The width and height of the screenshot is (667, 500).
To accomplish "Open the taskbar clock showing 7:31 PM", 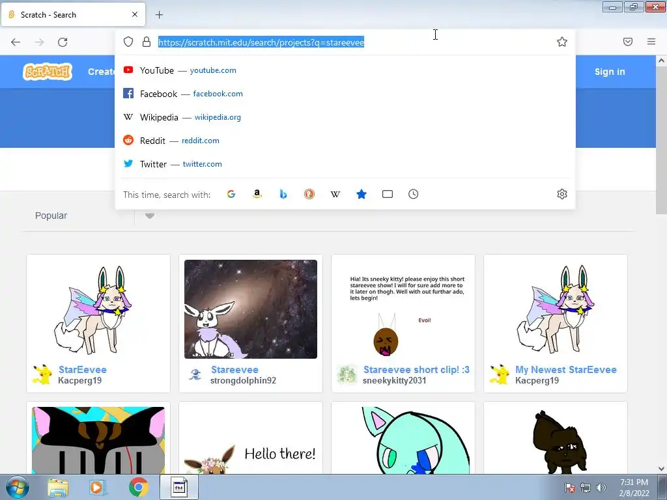I will [634, 488].
